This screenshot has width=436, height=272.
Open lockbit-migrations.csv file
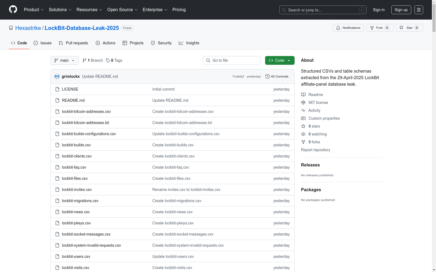click(80, 201)
